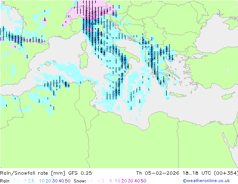Pick the Rain 20 legend color value
Screen dimensions: 238x184
pos(48,181)
